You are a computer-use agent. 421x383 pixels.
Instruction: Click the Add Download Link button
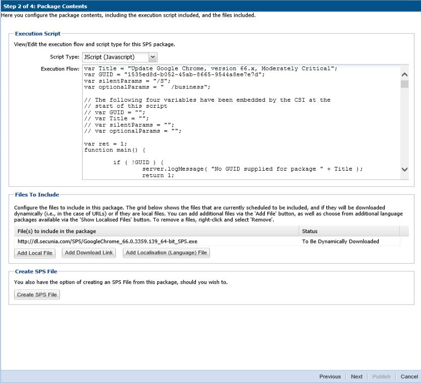click(89, 253)
